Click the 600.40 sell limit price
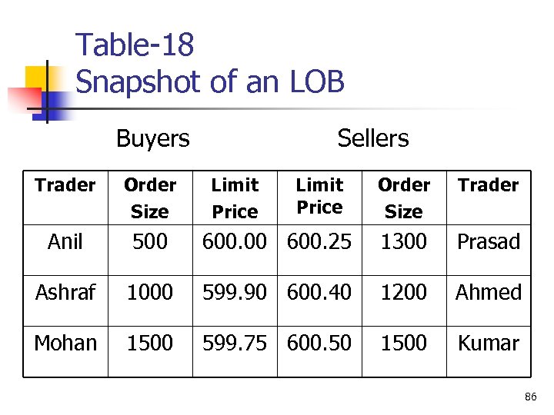 click(319, 292)
